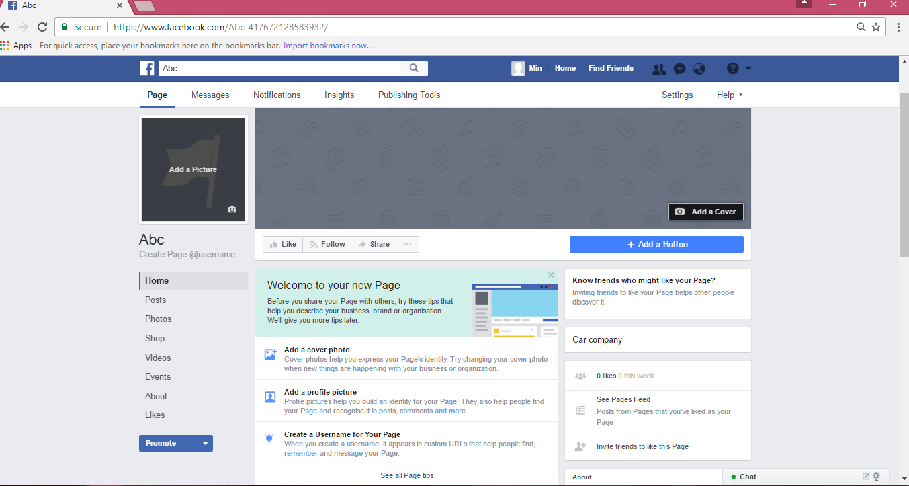The height and width of the screenshot is (486, 909).
Task: Open the Insights tab
Action: click(339, 95)
